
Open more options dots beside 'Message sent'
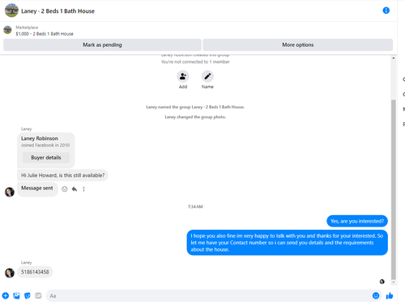tap(83, 189)
